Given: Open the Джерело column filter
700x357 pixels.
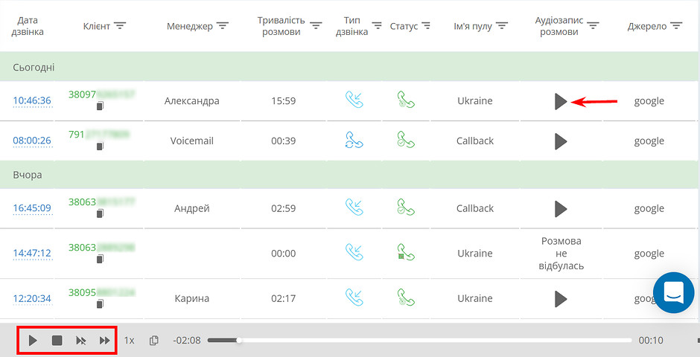Looking at the screenshot, I should click(676, 26).
